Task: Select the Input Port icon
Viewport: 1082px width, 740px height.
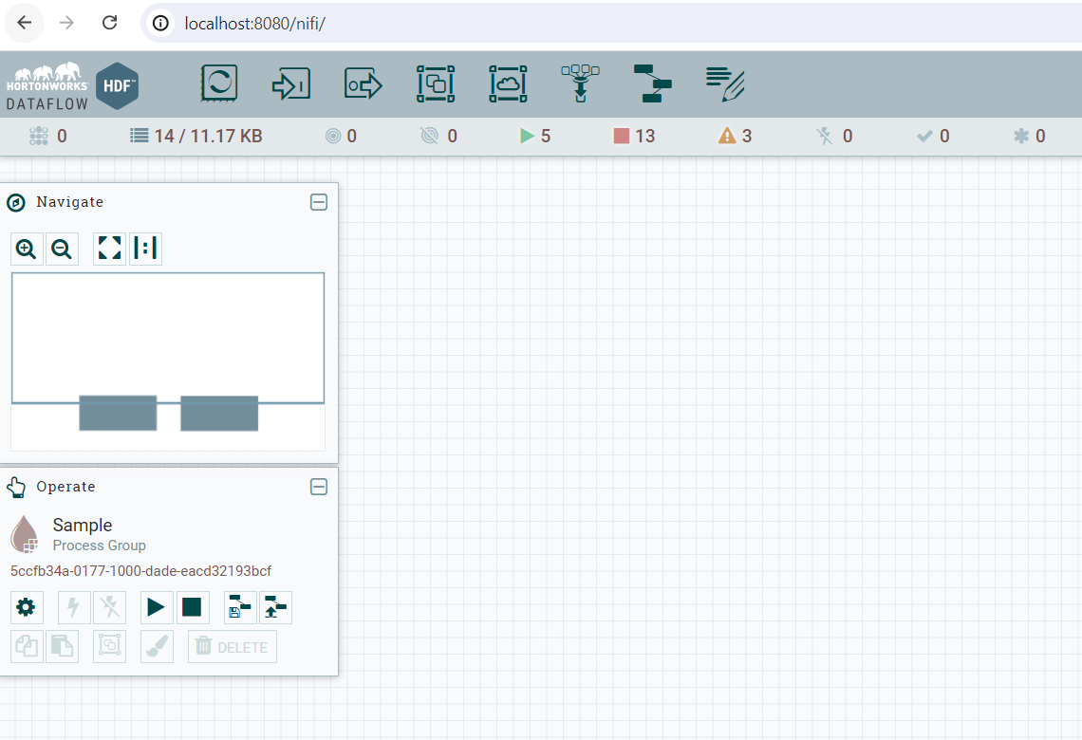Action: click(291, 84)
